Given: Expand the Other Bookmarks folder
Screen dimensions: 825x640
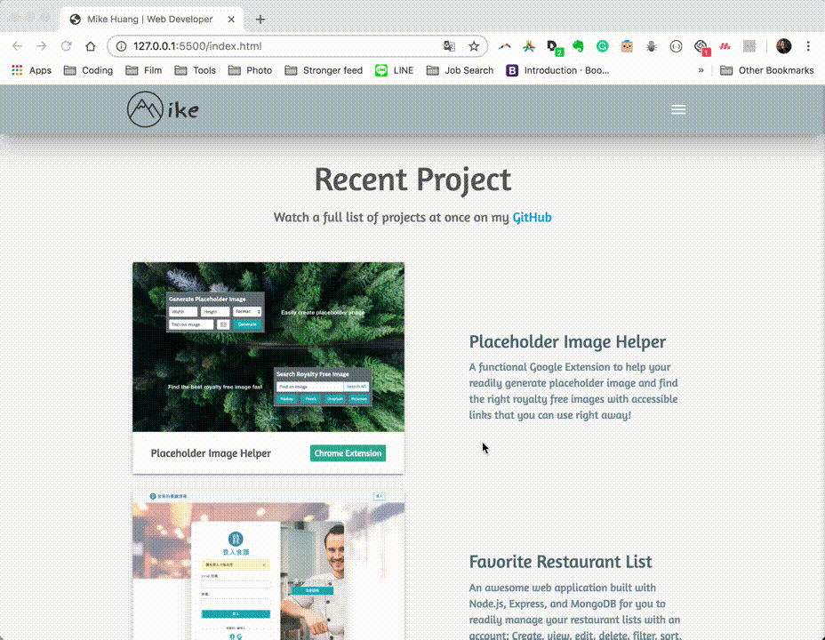Looking at the screenshot, I should click(766, 70).
